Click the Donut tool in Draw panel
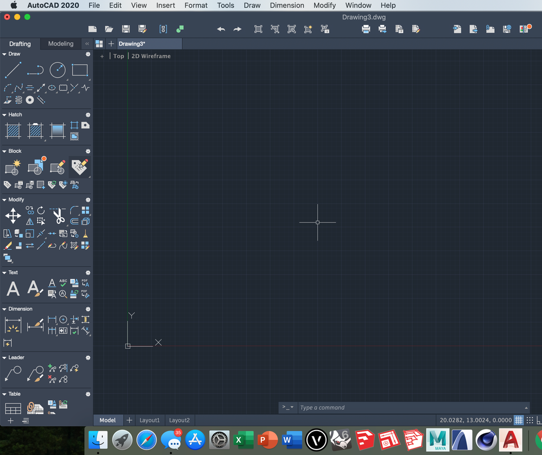The width and height of the screenshot is (542, 455). point(30,100)
